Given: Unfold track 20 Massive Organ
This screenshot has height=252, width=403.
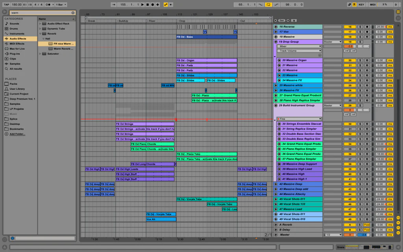Looking at the screenshot, I should pyautogui.click(x=279, y=60).
